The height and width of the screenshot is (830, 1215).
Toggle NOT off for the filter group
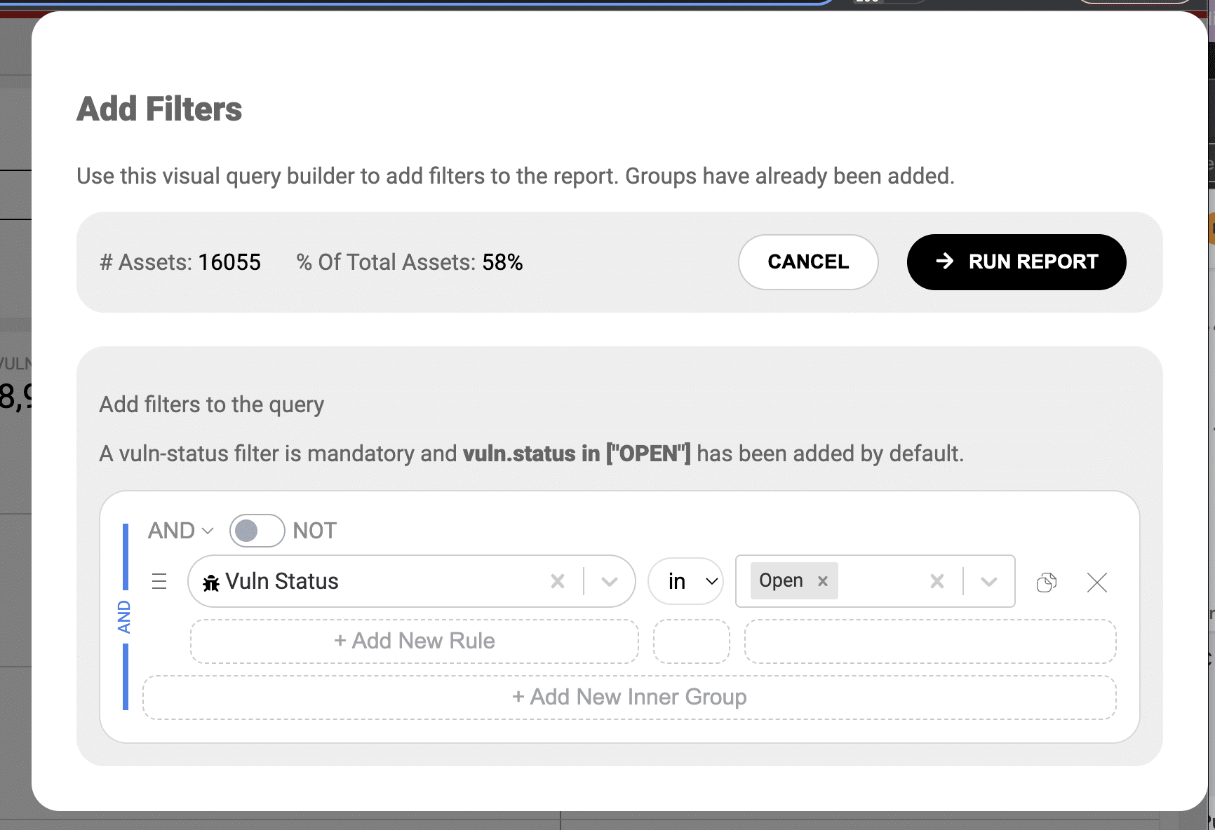(257, 531)
